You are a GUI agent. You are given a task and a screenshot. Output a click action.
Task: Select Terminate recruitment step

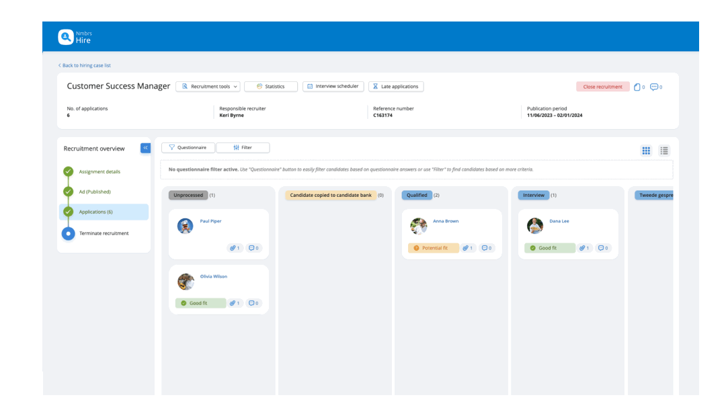point(104,234)
